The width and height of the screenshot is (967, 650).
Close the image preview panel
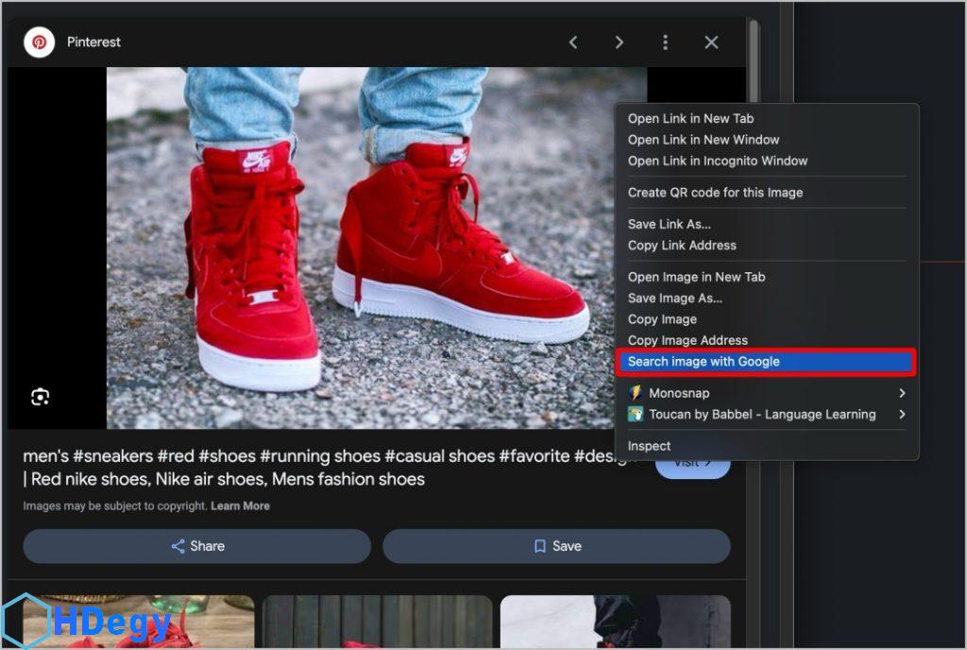click(712, 43)
